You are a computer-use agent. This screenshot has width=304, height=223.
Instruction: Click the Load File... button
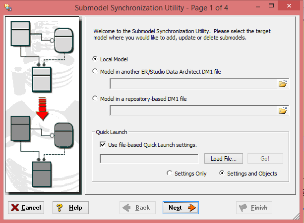pos(224,159)
